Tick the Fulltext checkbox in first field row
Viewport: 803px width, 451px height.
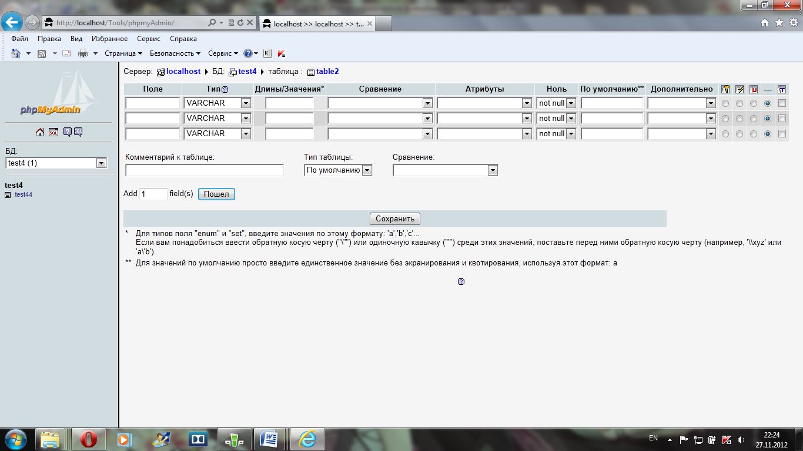(x=782, y=103)
